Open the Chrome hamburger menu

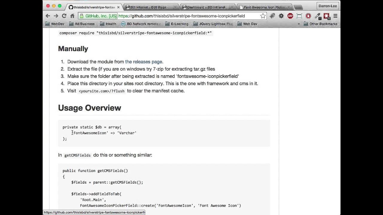coord(335,16)
